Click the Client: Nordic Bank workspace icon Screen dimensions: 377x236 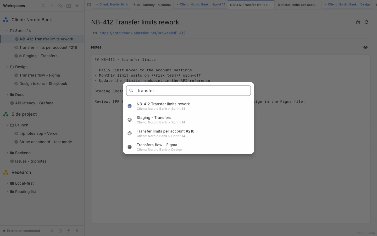coord(6,20)
